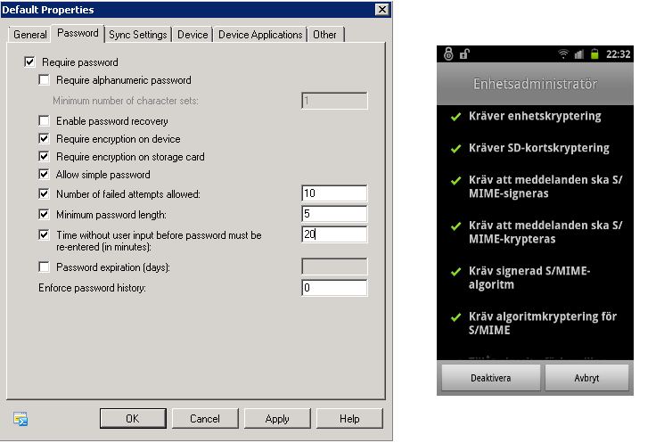
Task: Close the Default Properties dialog
Action: point(381,10)
